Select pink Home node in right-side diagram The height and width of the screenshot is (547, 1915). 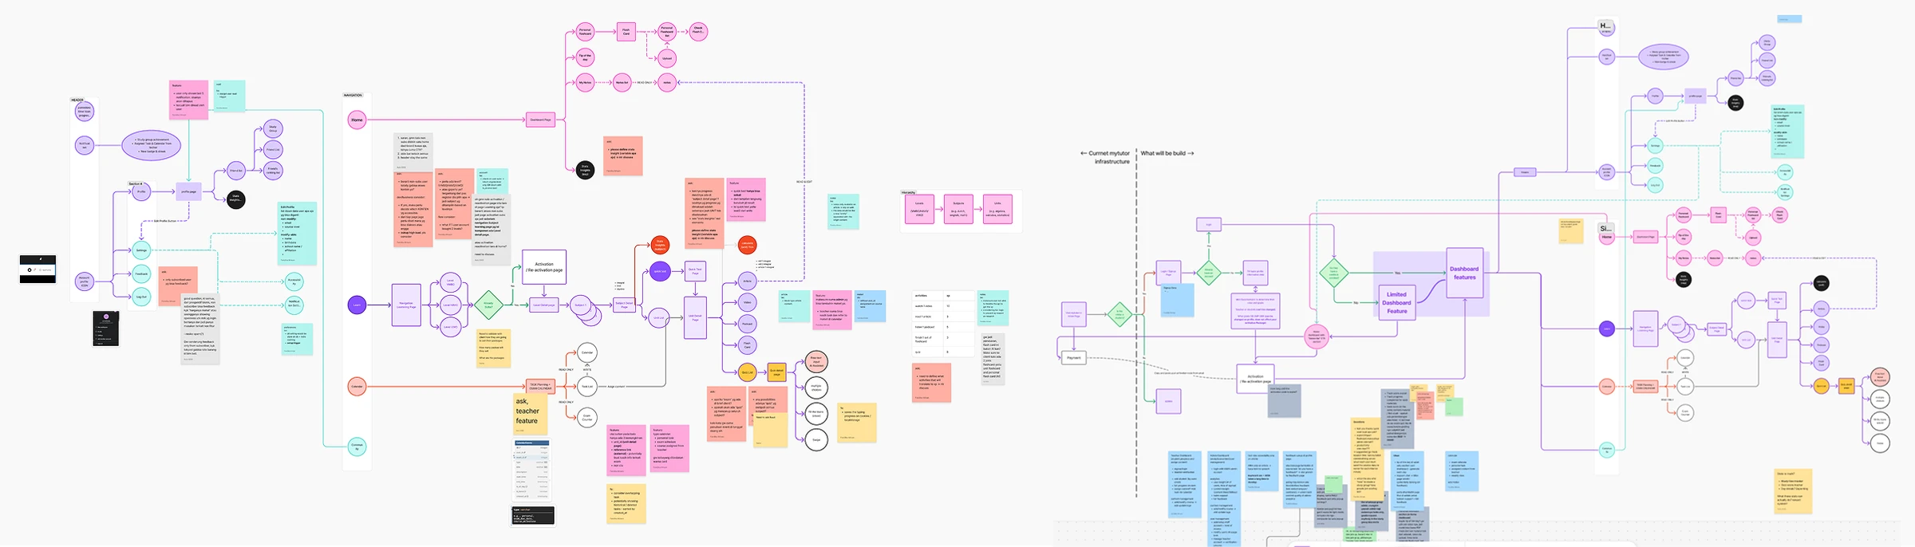(1607, 237)
